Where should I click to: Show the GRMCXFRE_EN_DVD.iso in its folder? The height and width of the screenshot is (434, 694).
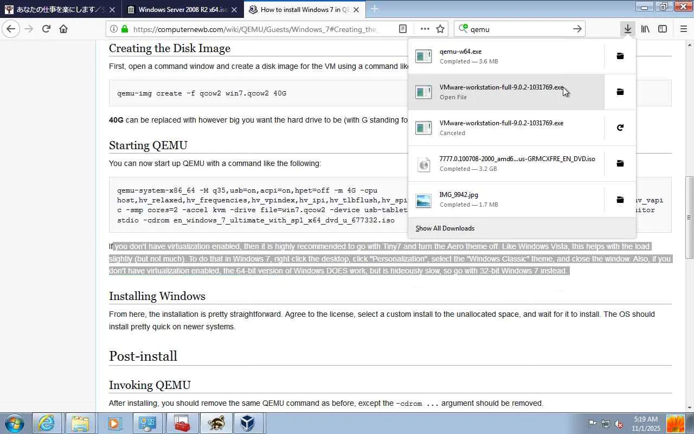[620, 163]
